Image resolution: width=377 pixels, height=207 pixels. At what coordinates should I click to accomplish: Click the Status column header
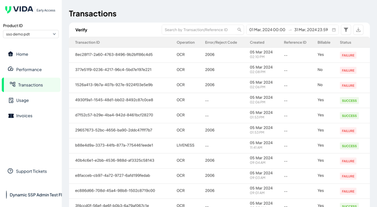tap(345, 43)
